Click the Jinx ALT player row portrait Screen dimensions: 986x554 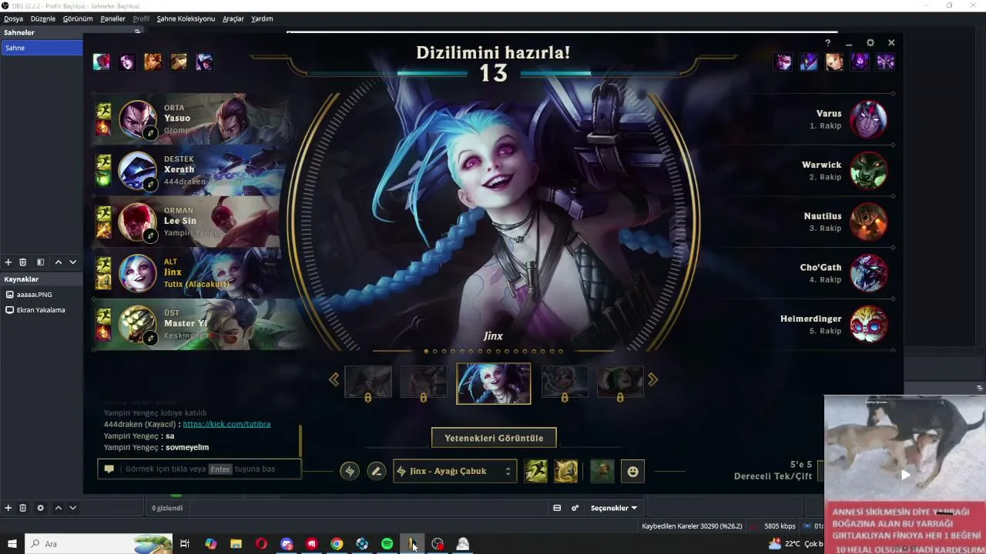coord(138,273)
